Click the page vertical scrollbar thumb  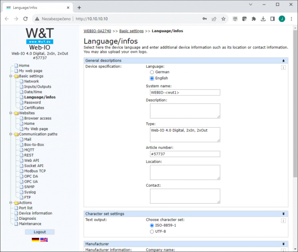point(295,104)
